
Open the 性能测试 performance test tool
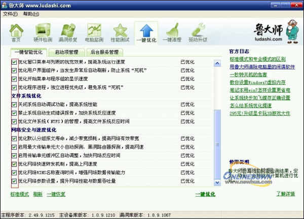120,32
